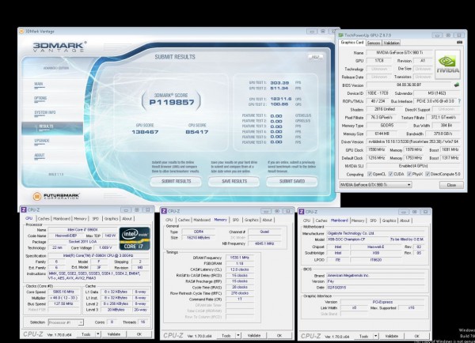Viewport: 475px width, 343px height.
Task: Click the NVIDIA logo in GPU-Z
Action: point(447,65)
